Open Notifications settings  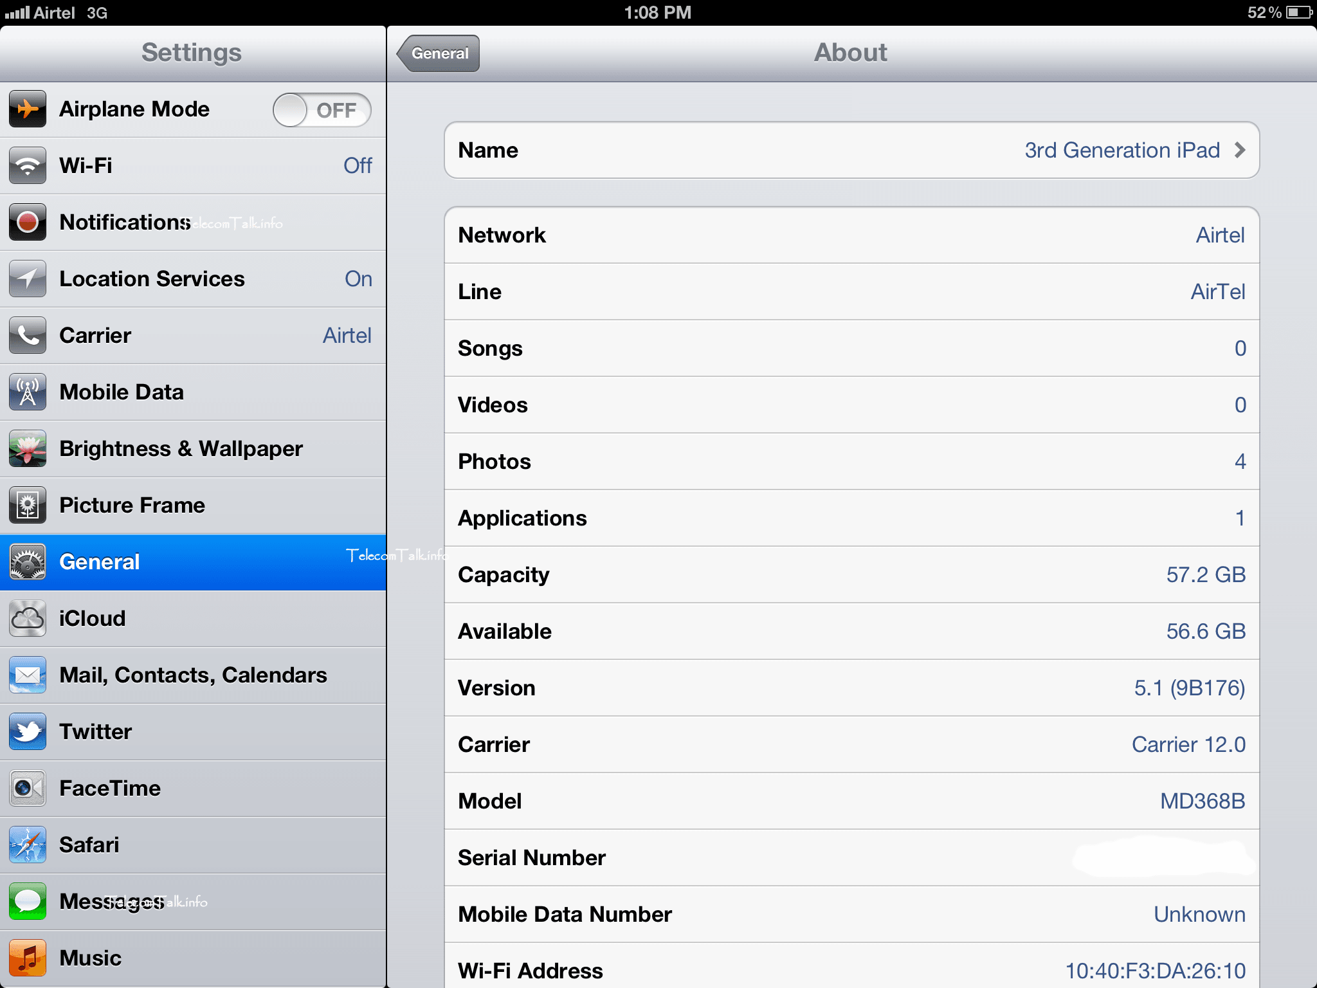tap(193, 222)
